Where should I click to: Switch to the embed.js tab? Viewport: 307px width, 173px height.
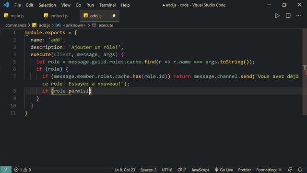[x=59, y=16]
